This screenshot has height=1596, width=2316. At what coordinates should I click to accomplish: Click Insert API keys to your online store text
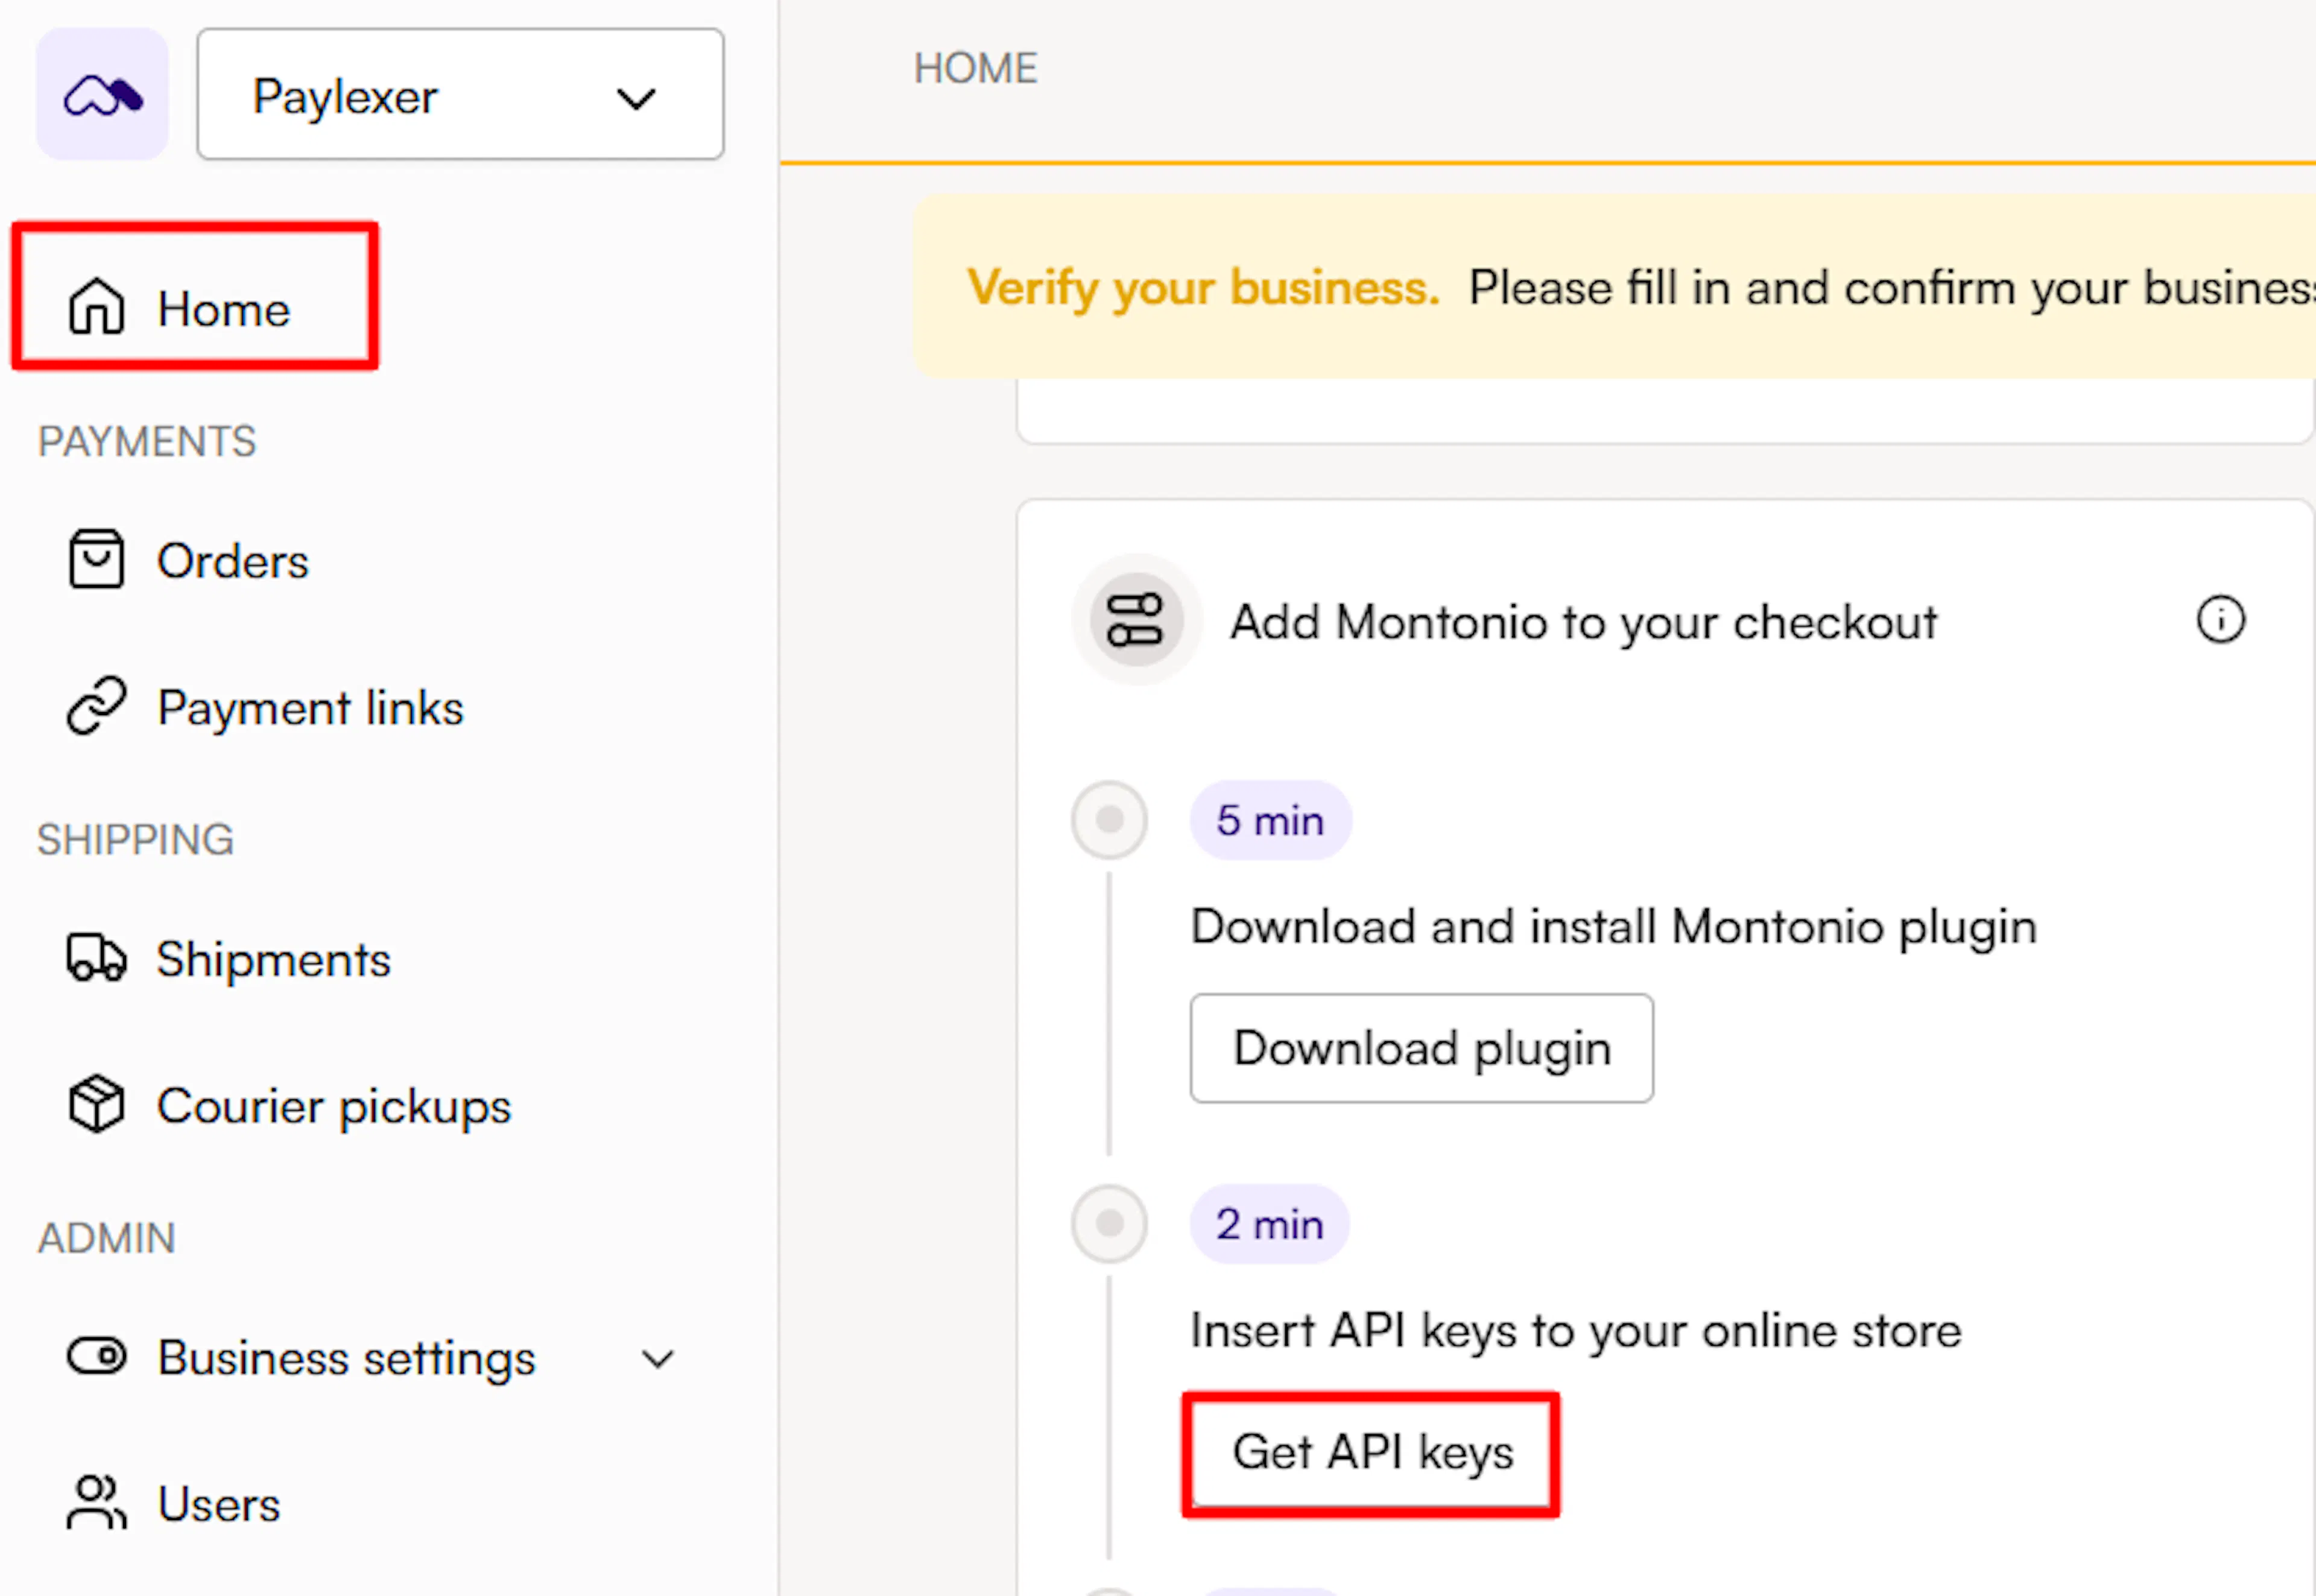click(x=1575, y=1331)
